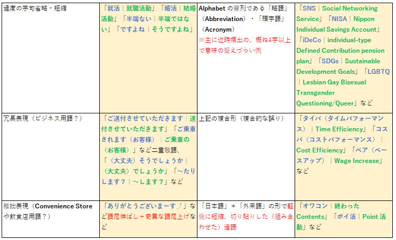Screen dimensions: 396x240
Task: Click the word (Abbreviation) in the table
Action: (221, 18)
